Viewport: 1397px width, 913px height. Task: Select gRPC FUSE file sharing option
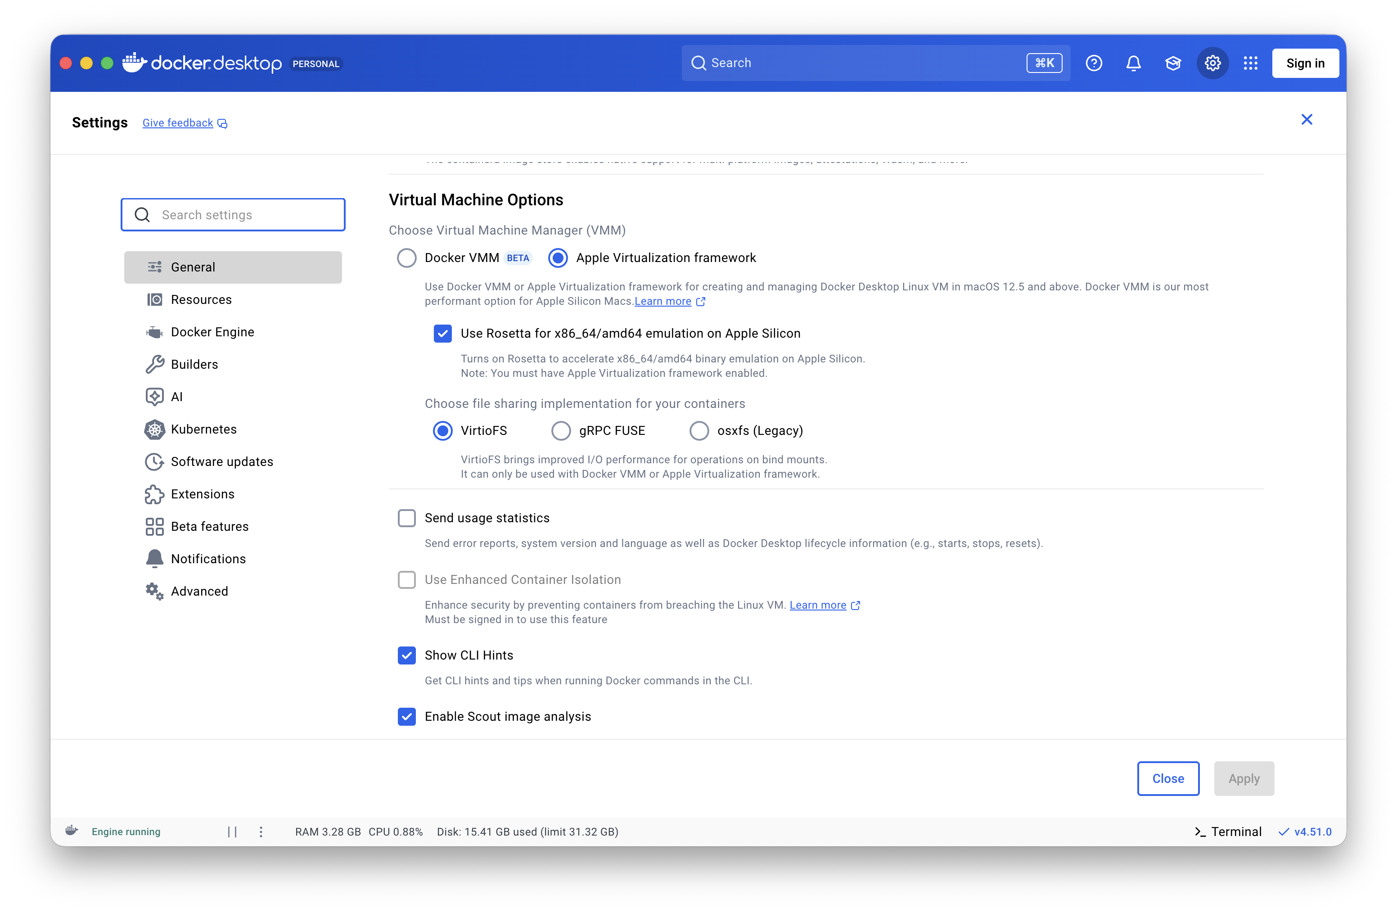(x=561, y=431)
